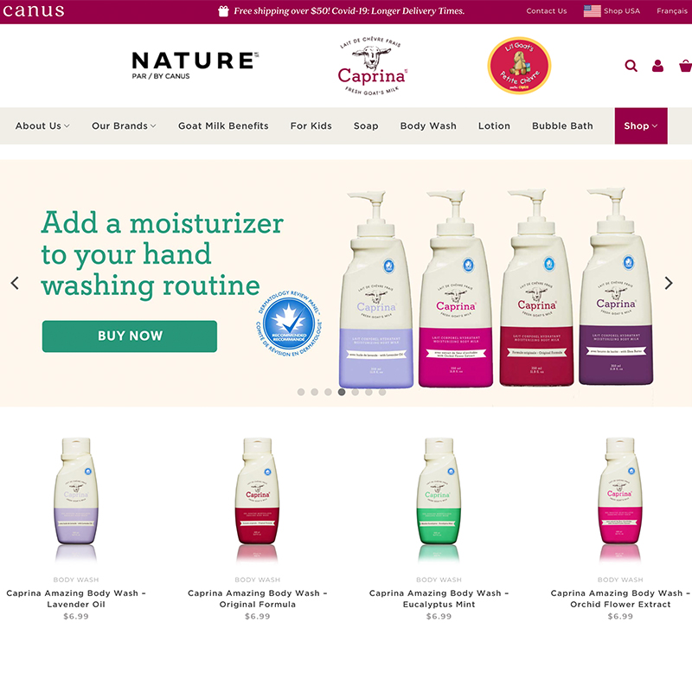Screen dimensions: 692x692
Task: Select the fifth carousel dot
Action: coord(355,392)
